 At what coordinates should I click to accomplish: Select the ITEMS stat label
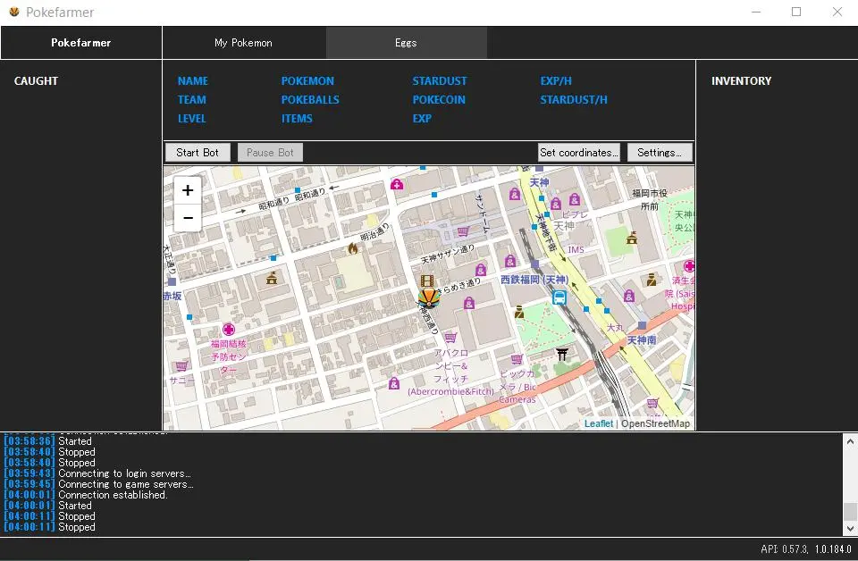pyautogui.click(x=297, y=118)
